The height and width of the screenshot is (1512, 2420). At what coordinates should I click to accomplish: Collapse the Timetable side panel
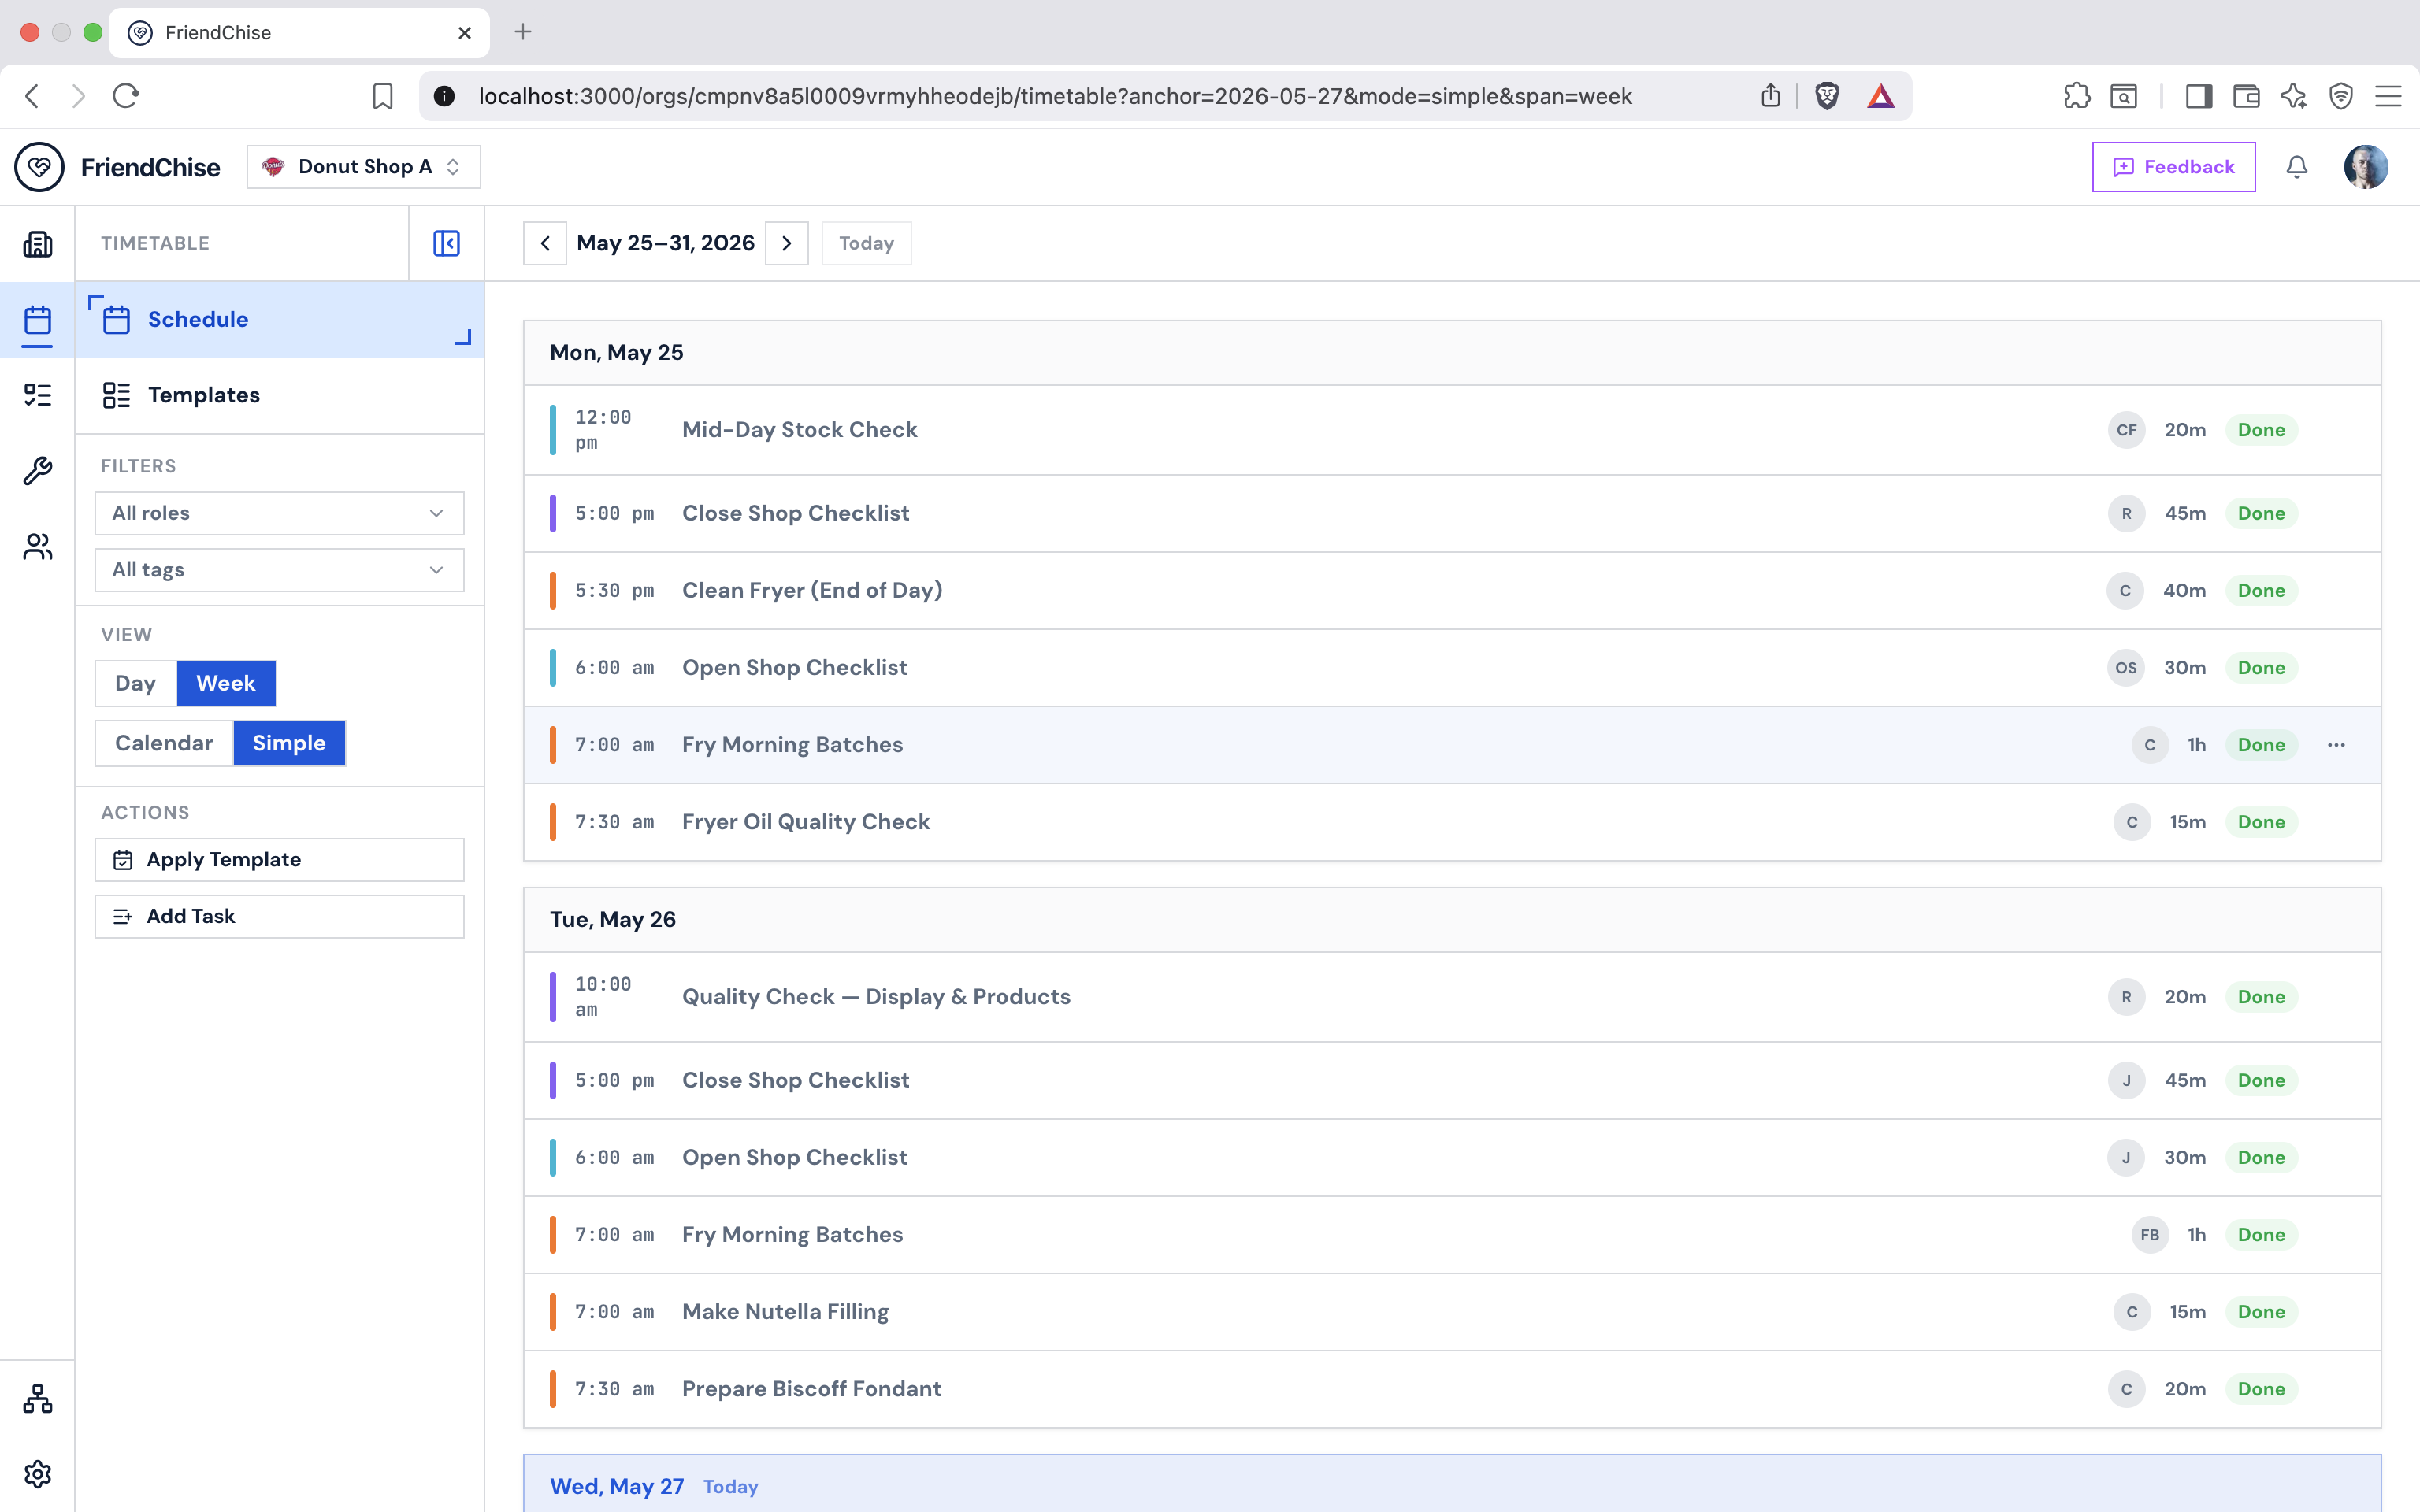[446, 243]
